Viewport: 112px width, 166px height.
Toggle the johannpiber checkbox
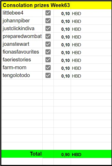click(48, 21)
